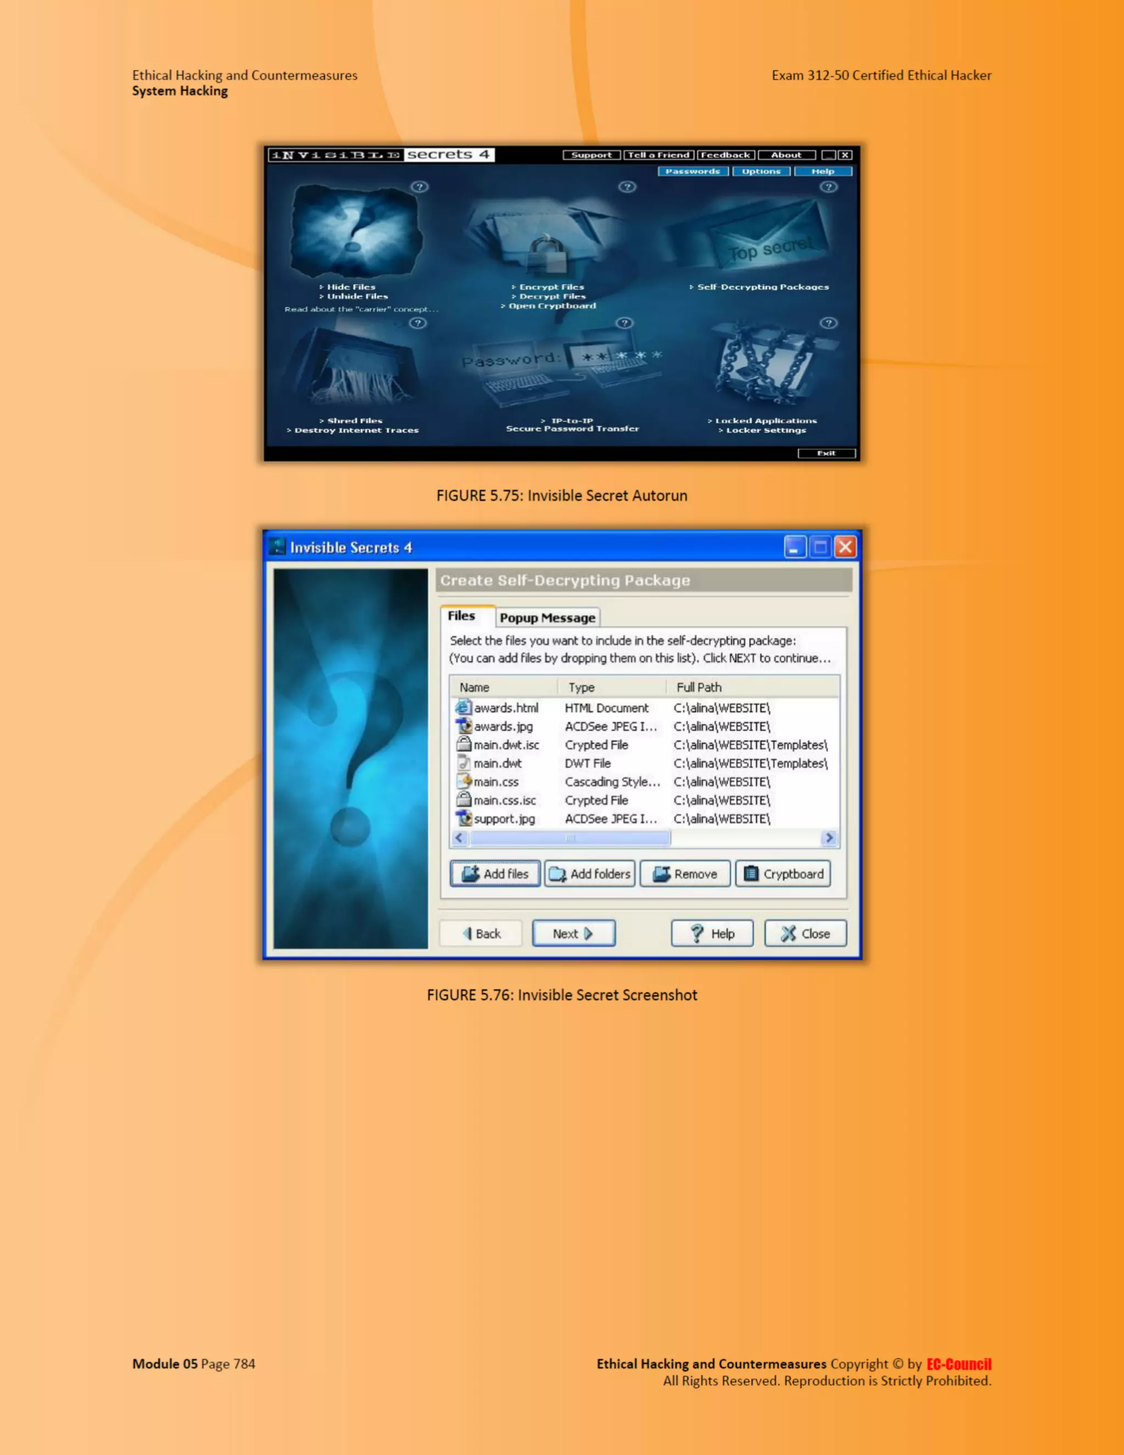
Task: Select the main.css.isc crypted file
Action: (504, 800)
